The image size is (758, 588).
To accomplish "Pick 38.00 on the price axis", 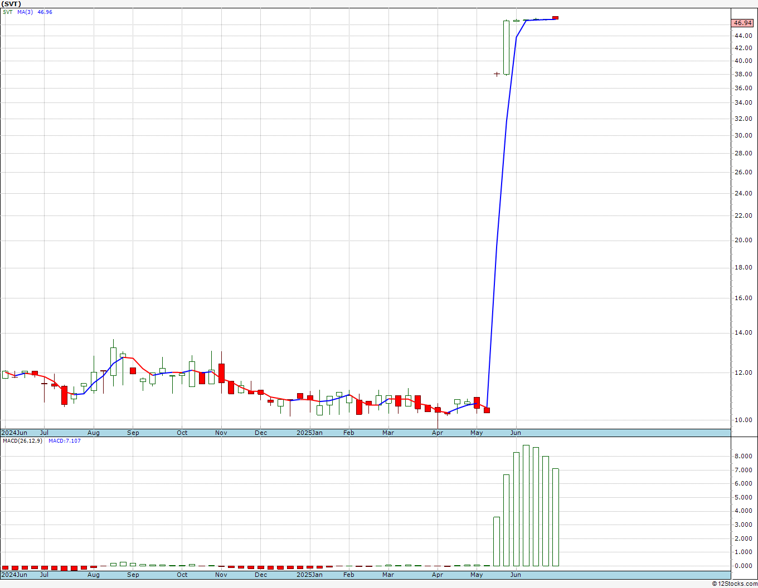I will pos(742,75).
